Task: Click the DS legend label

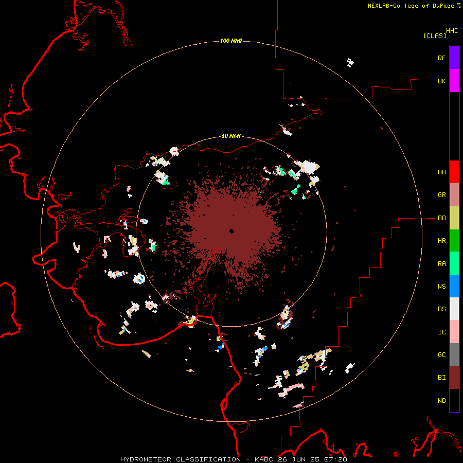Action: [442, 309]
